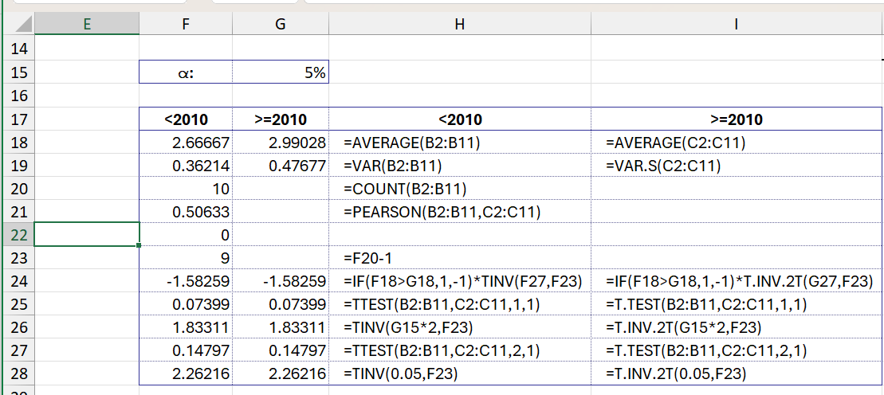Select cell containing count 10

point(186,189)
